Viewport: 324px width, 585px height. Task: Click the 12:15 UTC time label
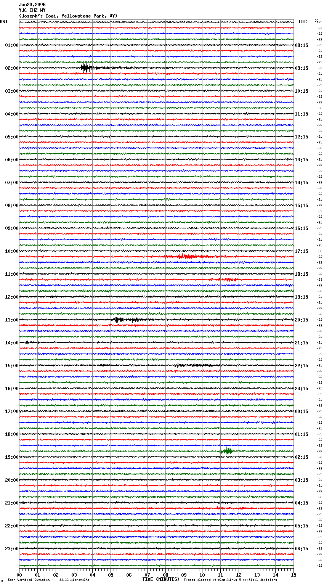pyautogui.click(x=302, y=137)
